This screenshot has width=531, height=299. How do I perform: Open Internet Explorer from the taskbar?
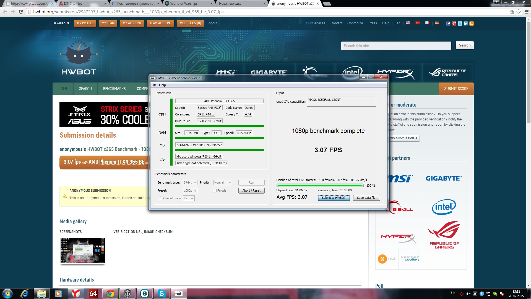(25, 293)
